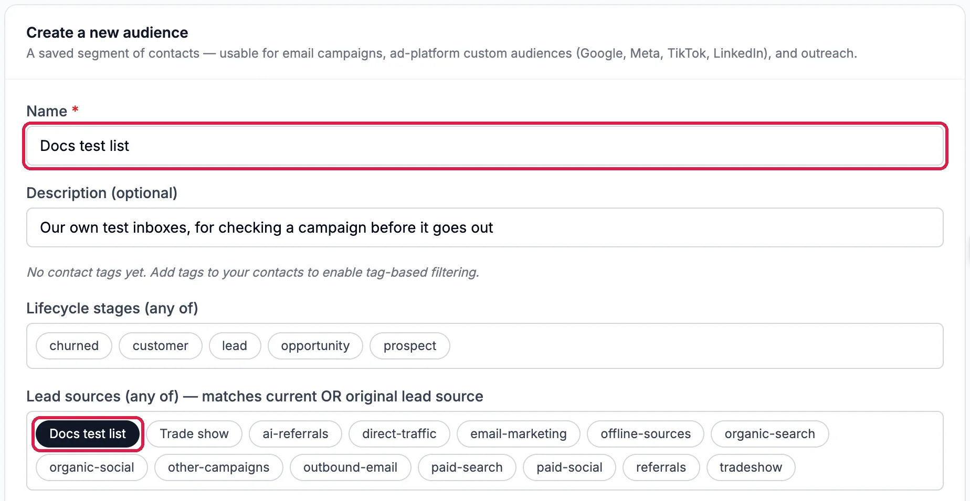This screenshot has height=501, width=970.
Task: Select the ai-referrals lead source
Action: [x=296, y=434]
